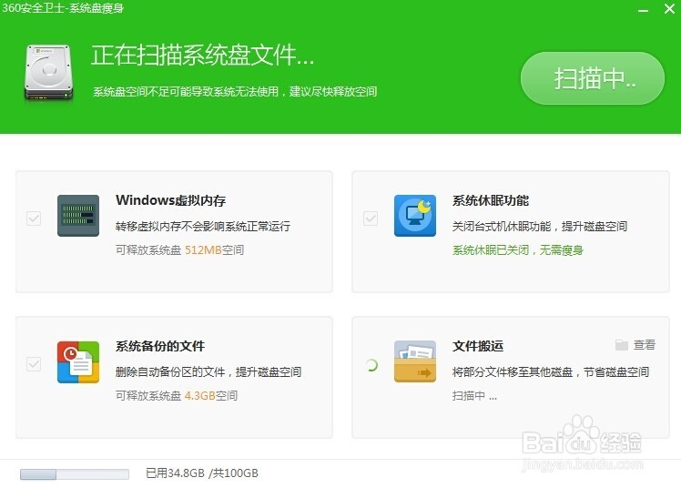The height and width of the screenshot is (488, 681).
Task: Close the 360安全卫士 window
Action: [x=670, y=9]
